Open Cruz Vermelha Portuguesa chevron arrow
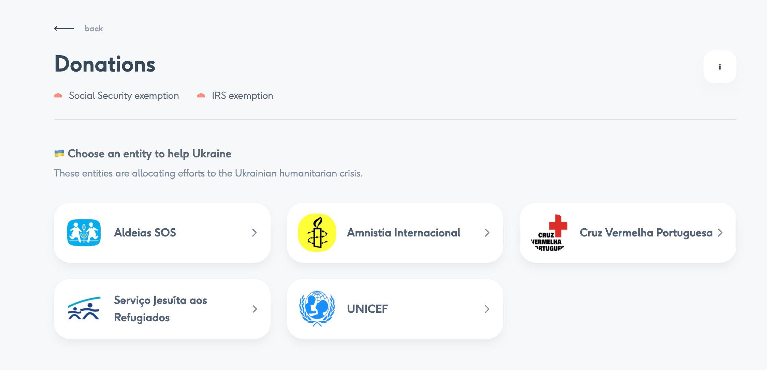 720,233
